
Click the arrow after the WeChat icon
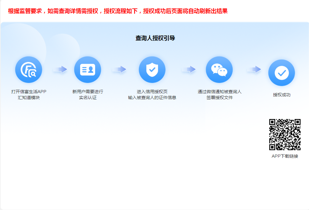pyautogui.click(x=253, y=69)
